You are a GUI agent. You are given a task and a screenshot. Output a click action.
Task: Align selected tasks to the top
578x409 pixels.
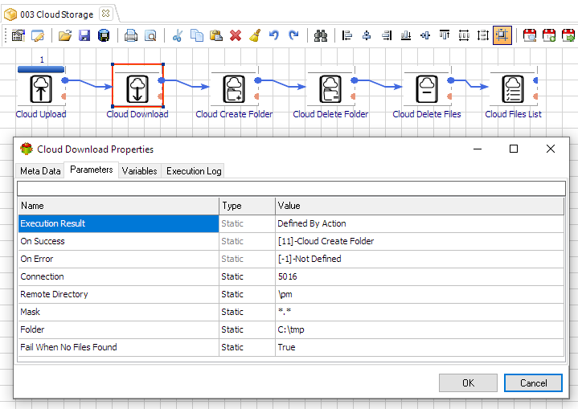coord(445,35)
